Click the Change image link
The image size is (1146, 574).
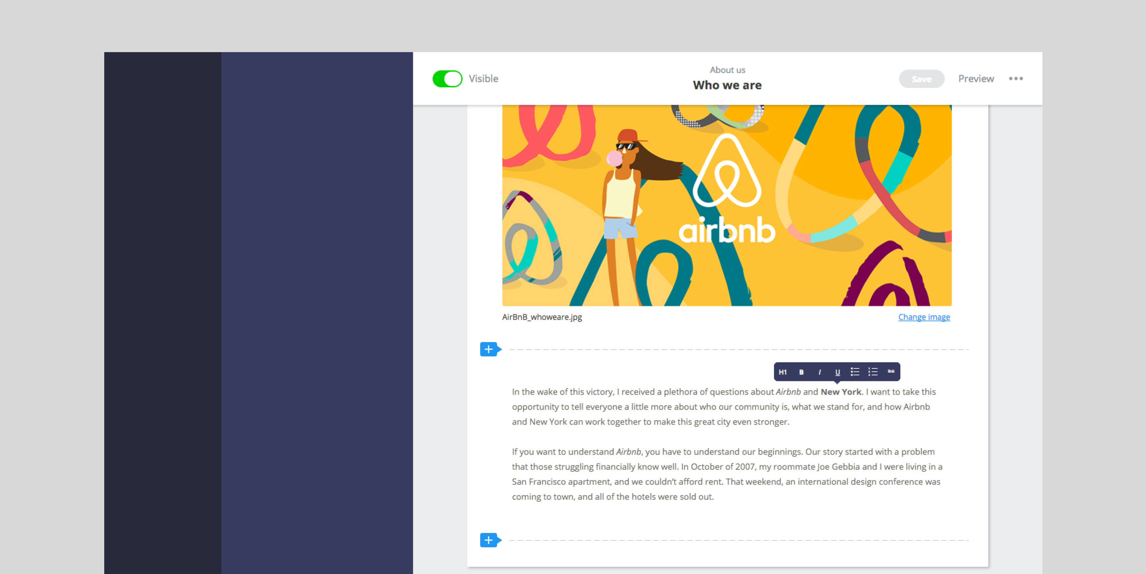click(924, 317)
